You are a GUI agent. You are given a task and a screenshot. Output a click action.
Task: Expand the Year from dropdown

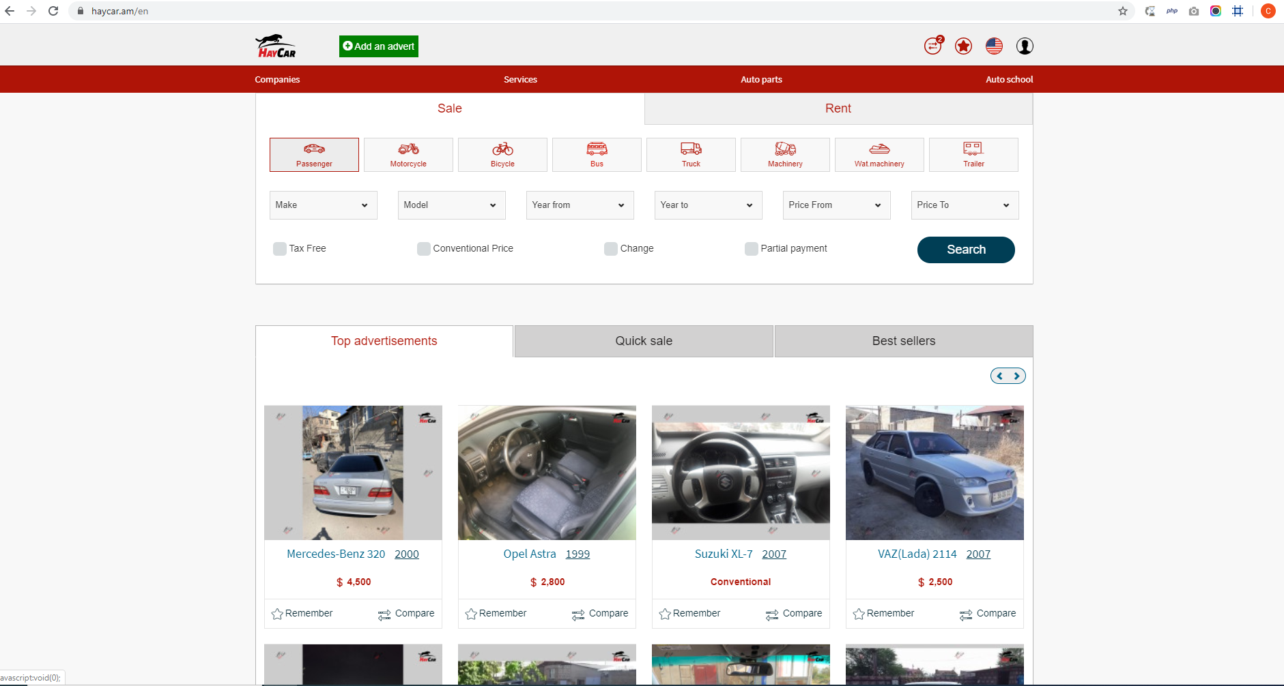580,205
